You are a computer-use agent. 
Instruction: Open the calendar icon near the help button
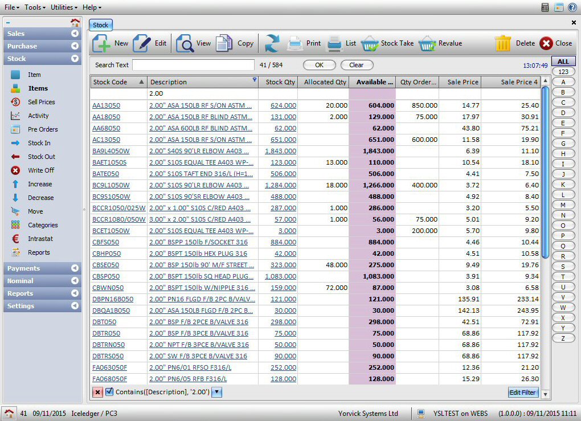pyautogui.click(x=559, y=7)
